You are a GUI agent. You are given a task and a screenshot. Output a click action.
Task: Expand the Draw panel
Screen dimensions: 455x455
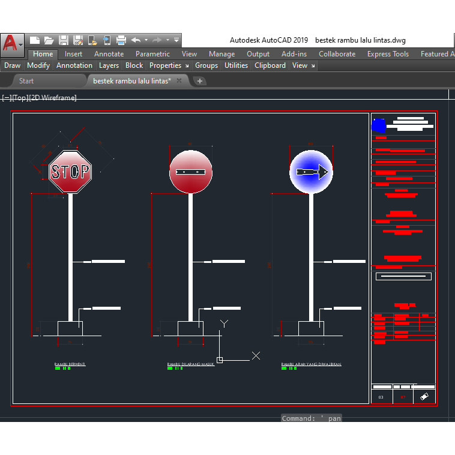point(12,65)
